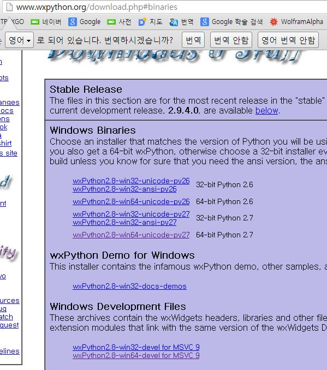
Task: Download wxPython2.8-win64-unicode-py27
Action: tap(131, 235)
